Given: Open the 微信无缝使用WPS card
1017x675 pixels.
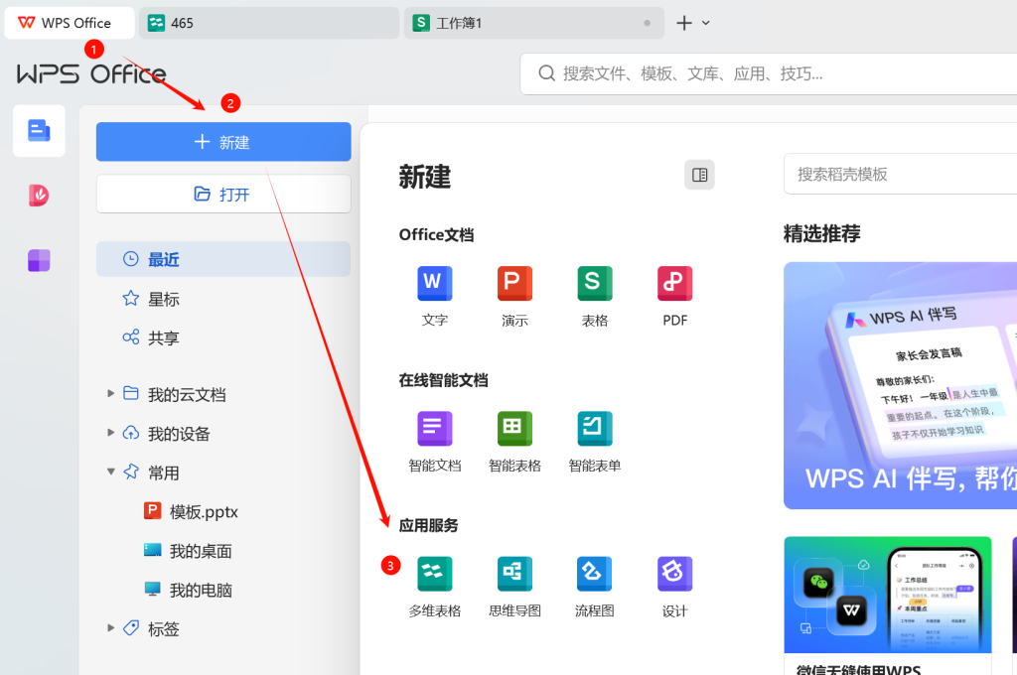Looking at the screenshot, I should click(887, 606).
